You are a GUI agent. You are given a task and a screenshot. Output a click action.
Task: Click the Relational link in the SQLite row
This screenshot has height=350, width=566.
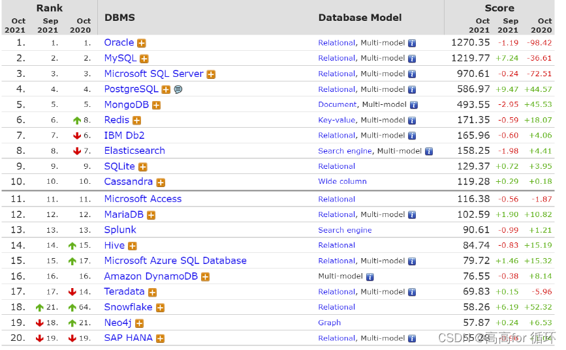pyautogui.click(x=336, y=166)
